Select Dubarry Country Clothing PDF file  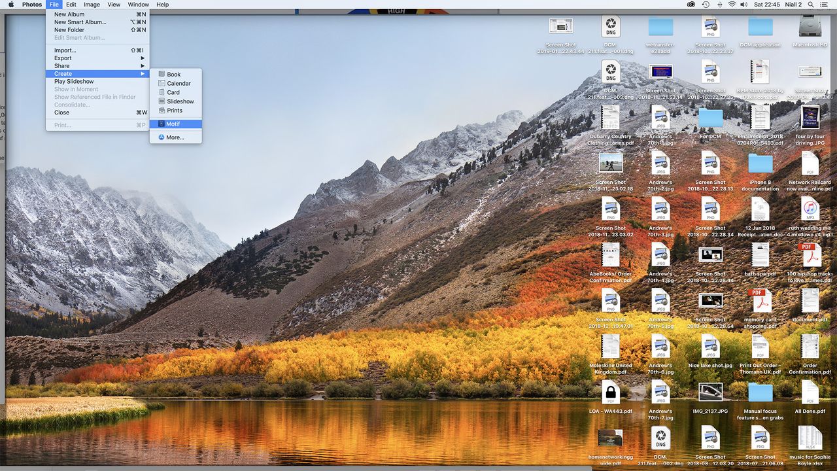(x=610, y=118)
